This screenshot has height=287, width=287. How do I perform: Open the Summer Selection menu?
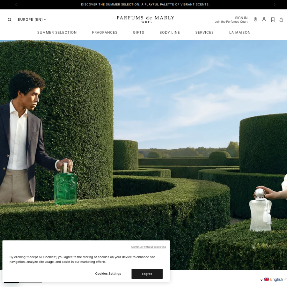pyautogui.click(x=57, y=33)
